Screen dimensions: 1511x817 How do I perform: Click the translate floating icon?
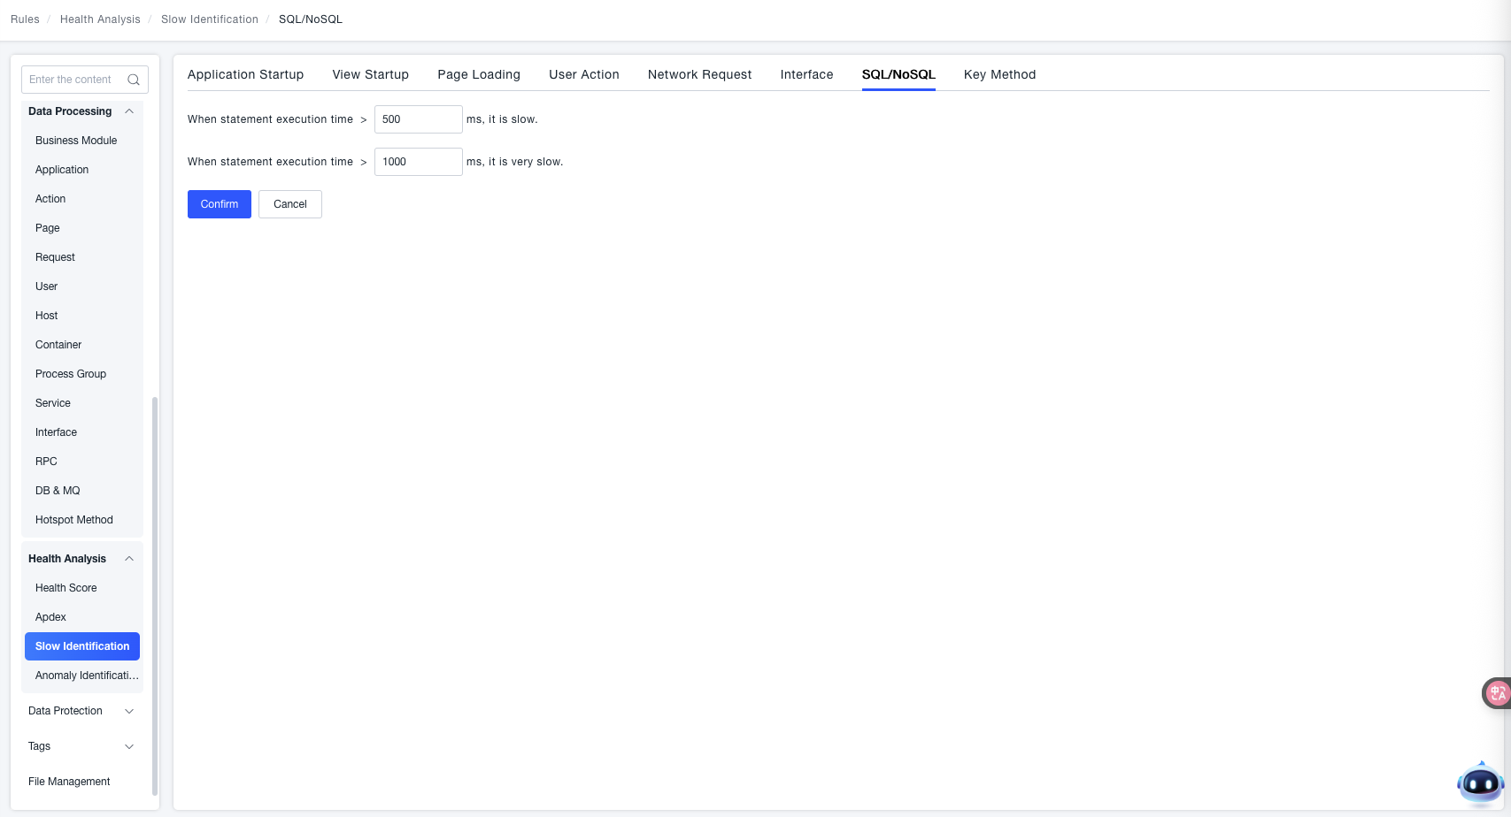1497,693
